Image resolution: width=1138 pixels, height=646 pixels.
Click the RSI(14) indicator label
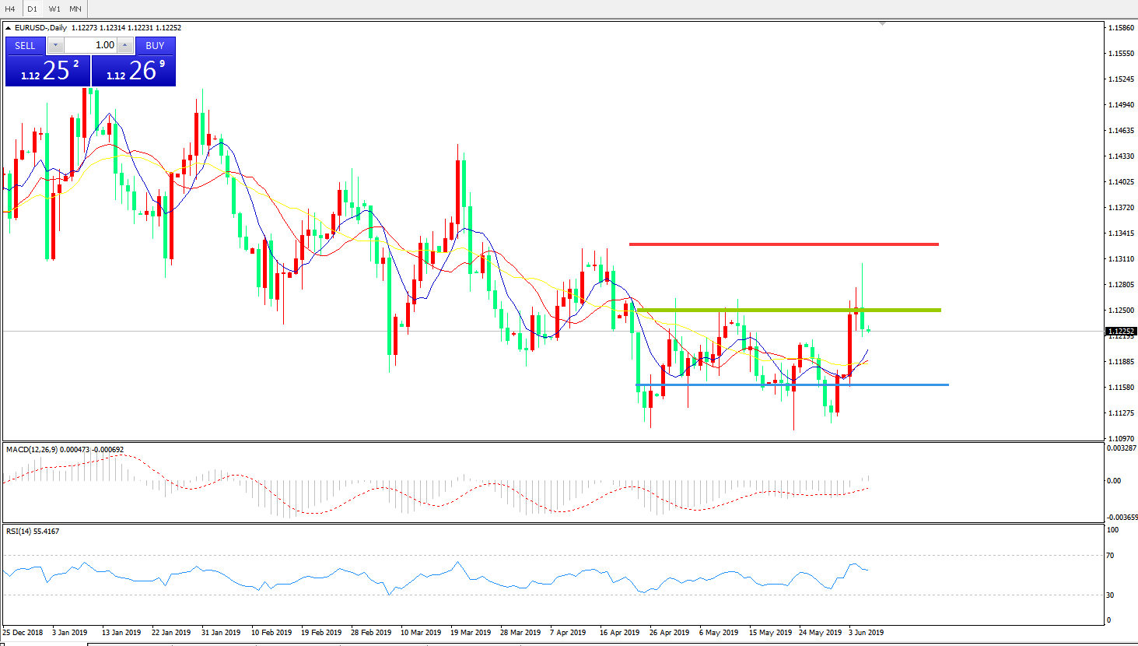click(x=21, y=532)
